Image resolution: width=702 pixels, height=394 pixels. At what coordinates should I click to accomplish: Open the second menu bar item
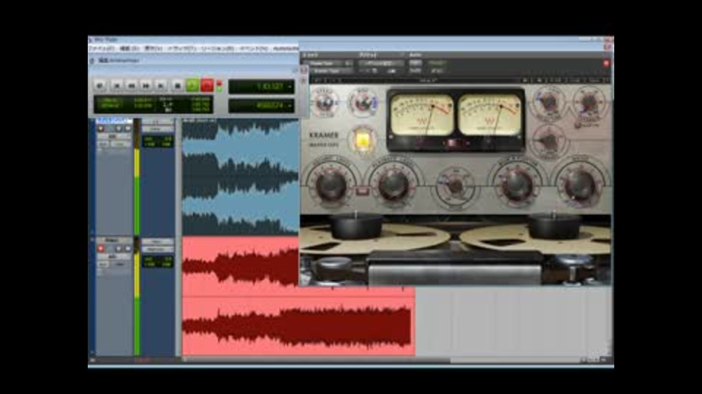click(x=130, y=48)
